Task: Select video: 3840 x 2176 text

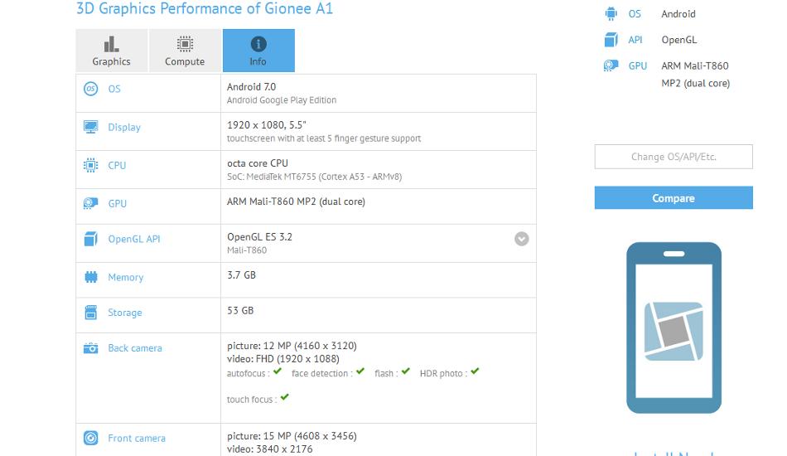Action: click(269, 449)
